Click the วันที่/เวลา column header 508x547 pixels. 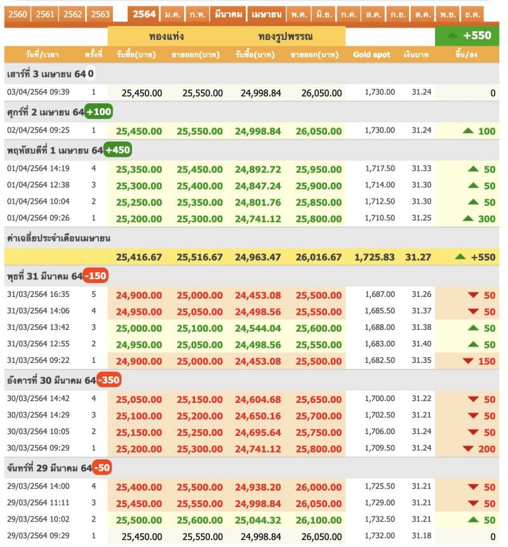[x=42, y=55]
